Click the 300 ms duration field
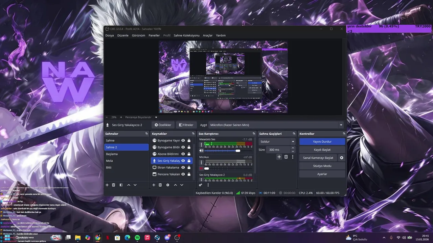 (278, 150)
